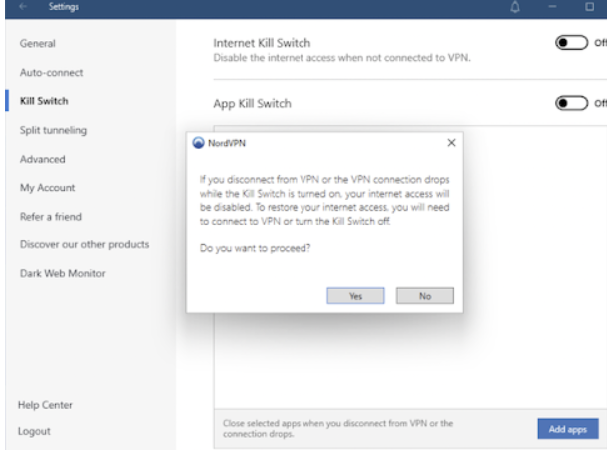Click Logout in the sidebar
This screenshot has width=607, height=450.
[34, 431]
